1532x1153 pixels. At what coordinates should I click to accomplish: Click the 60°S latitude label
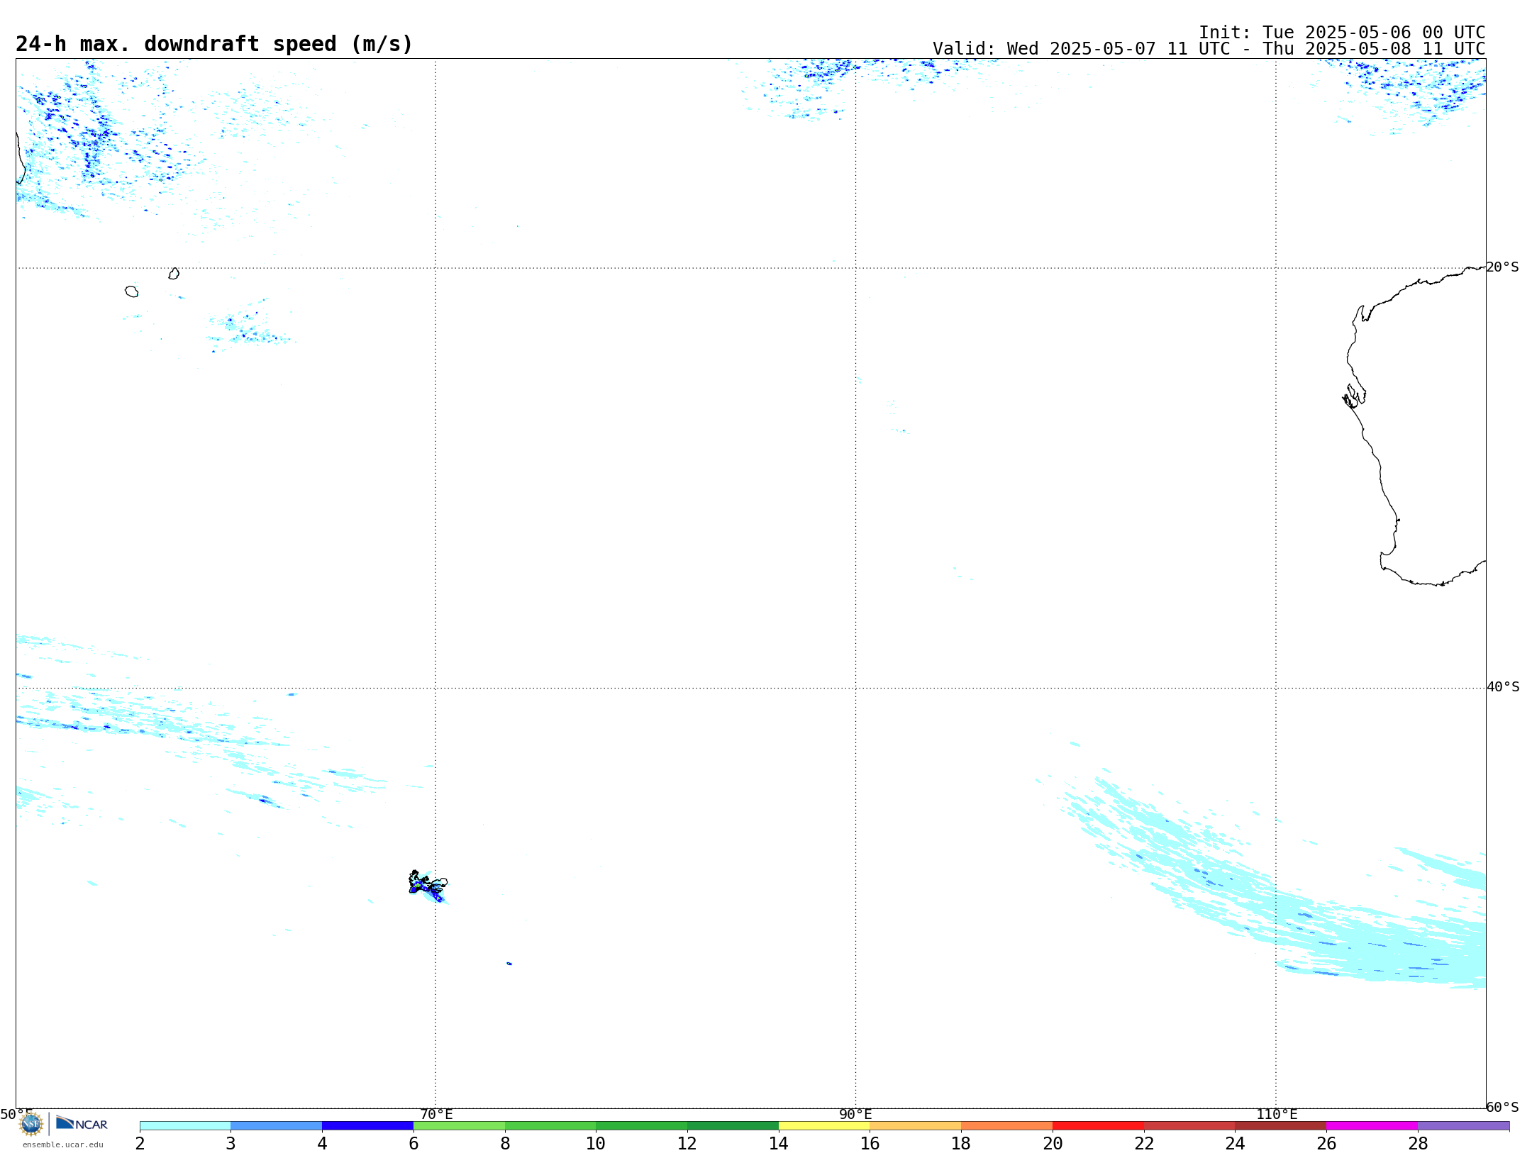(1503, 1107)
